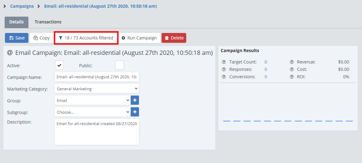Click the help icon beside Revenue
The image size is (362, 163).
click(x=292, y=62)
